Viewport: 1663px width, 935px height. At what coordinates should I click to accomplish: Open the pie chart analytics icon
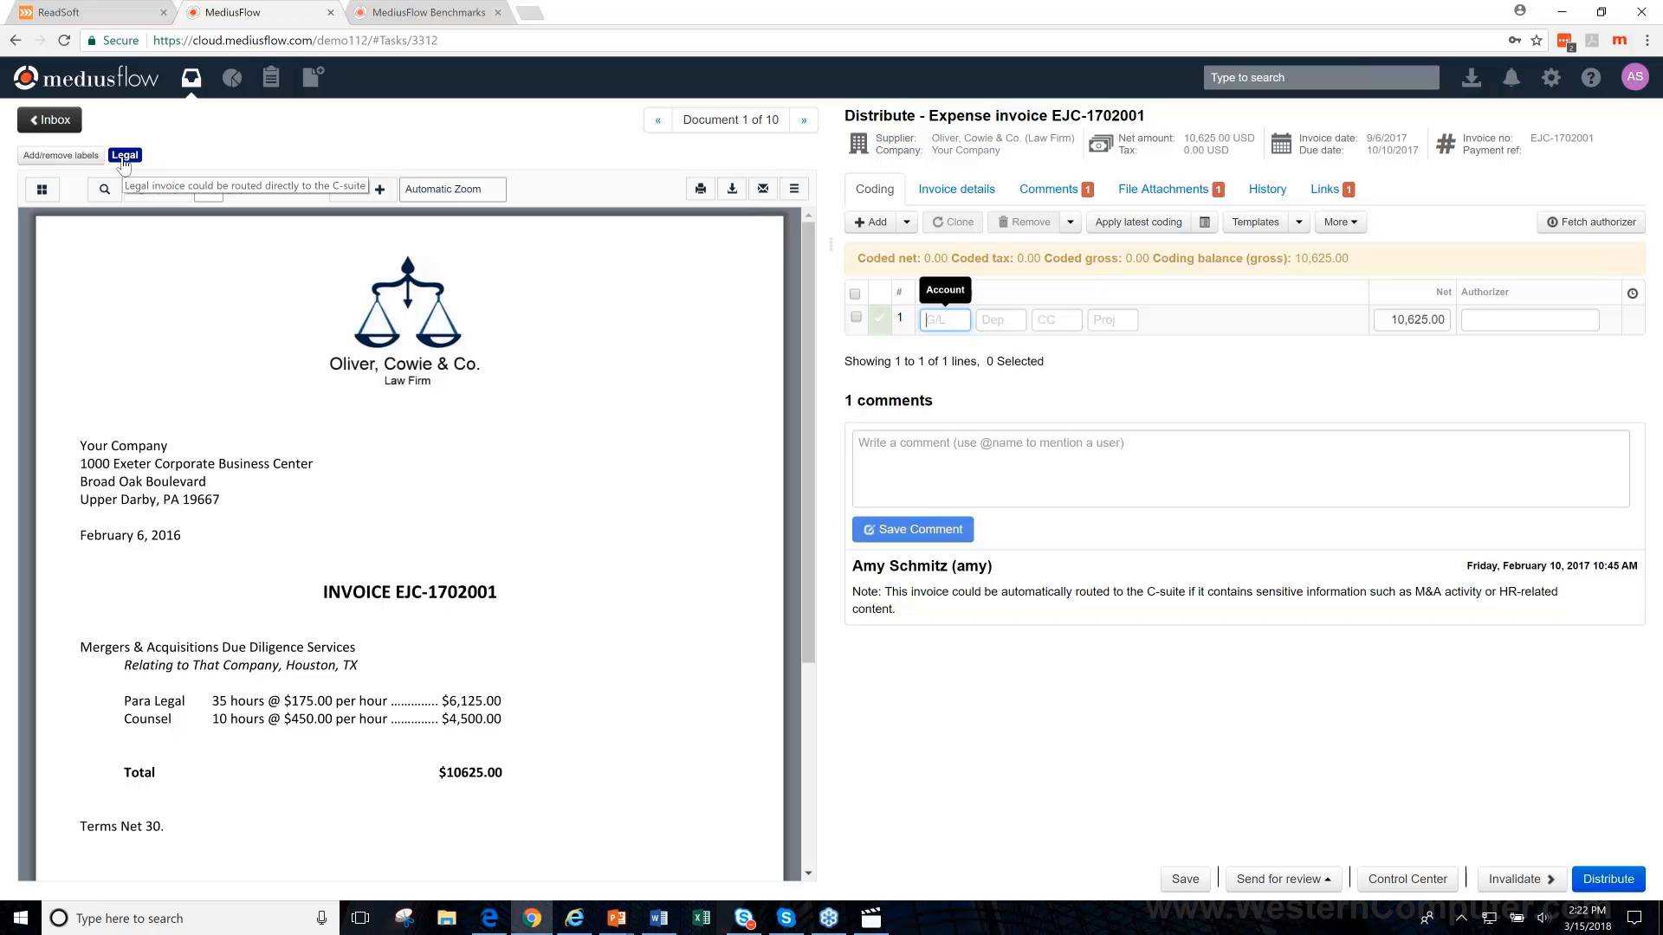(x=231, y=77)
